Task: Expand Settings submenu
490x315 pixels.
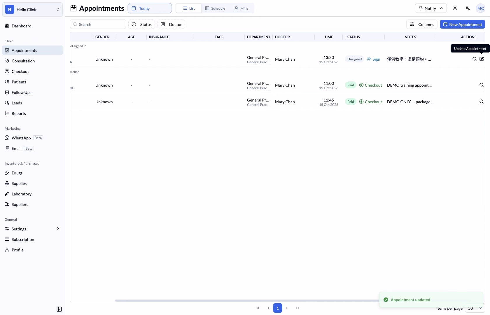Action: [x=32, y=229]
